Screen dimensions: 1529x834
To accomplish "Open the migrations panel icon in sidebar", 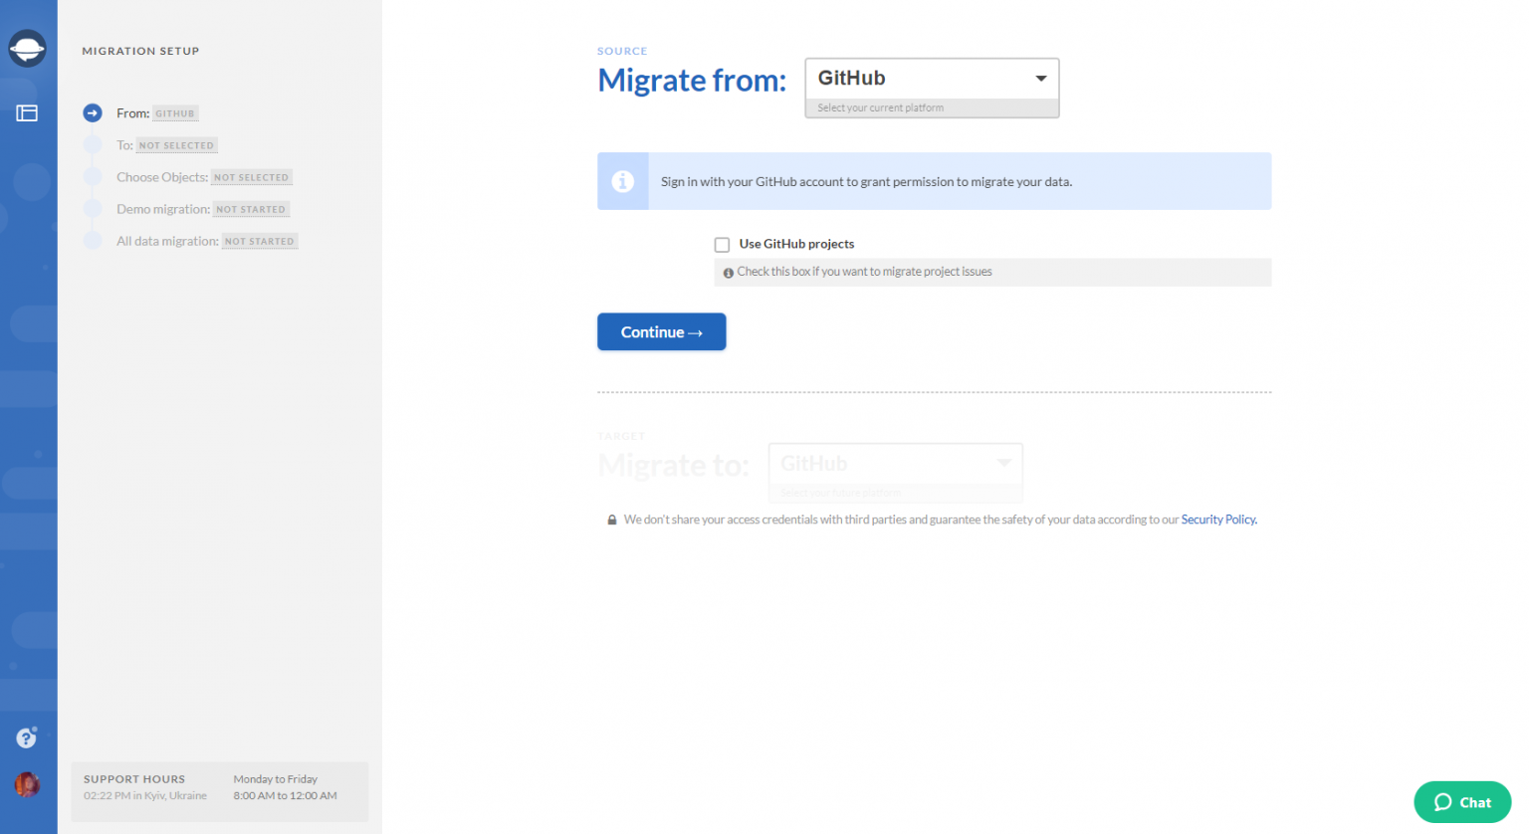I will pyautogui.click(x=27, y=112).
